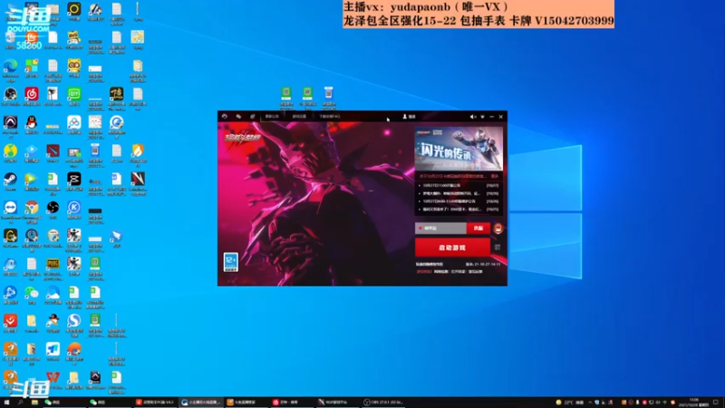Switch to first WeChat taskbar window
Screen dimensions: 725x408
pos(63,403)
